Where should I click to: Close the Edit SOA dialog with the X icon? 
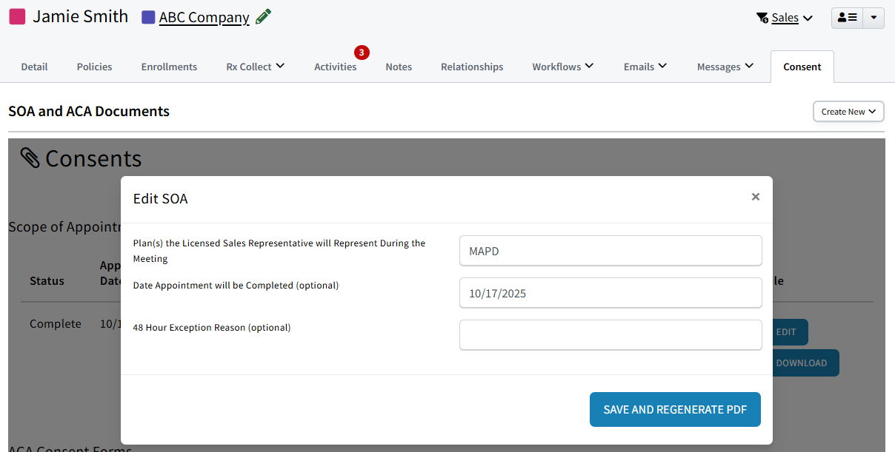coord(755,197)
